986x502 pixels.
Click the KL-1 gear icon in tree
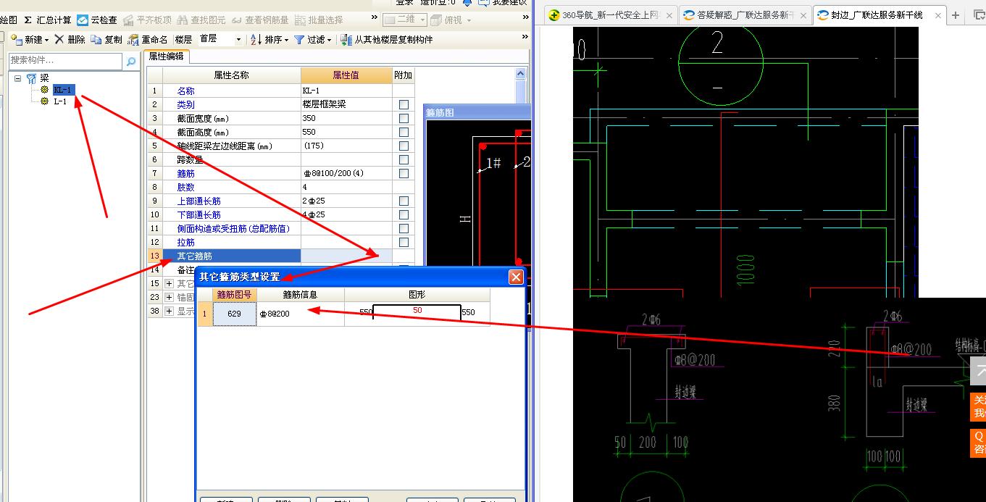[45, 90]
